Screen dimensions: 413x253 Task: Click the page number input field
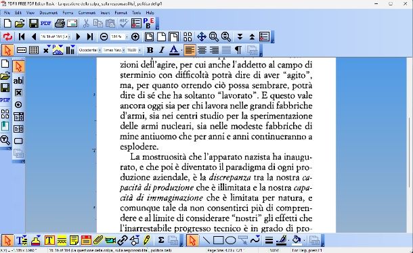55,37
